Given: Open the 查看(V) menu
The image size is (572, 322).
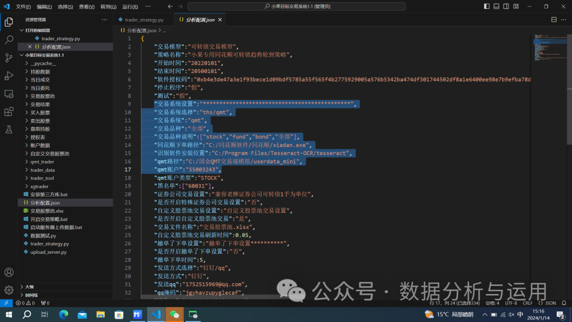Looking at the screenshot, I should (86, 6).
